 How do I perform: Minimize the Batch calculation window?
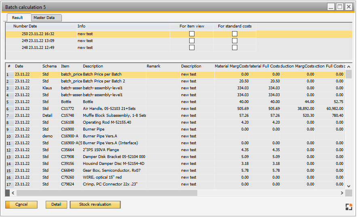click(331, 6)
